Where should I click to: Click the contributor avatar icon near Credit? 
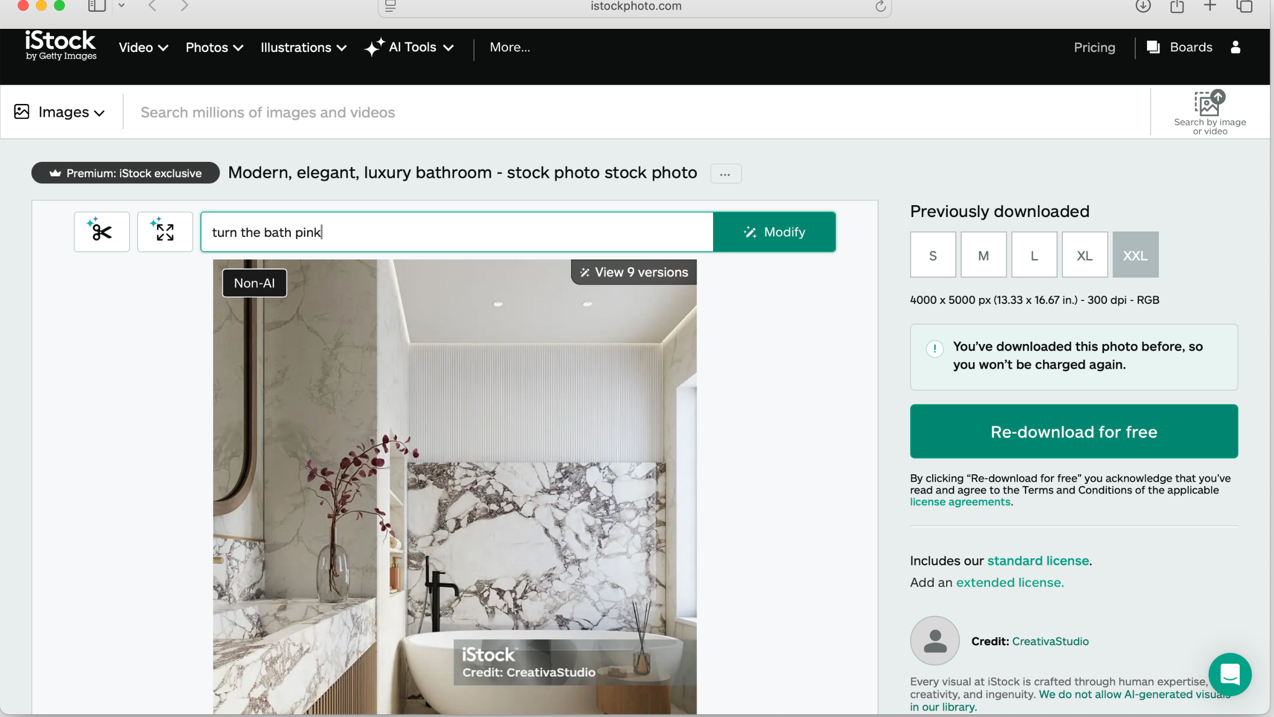(935, 640)
